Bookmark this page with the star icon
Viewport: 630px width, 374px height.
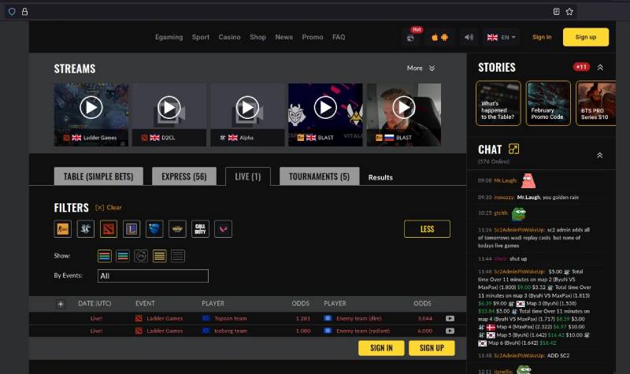(569, 12)
